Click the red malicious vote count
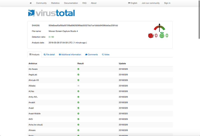Image resolution: width=200 pixels, height=136 pixels. [156, 35]
